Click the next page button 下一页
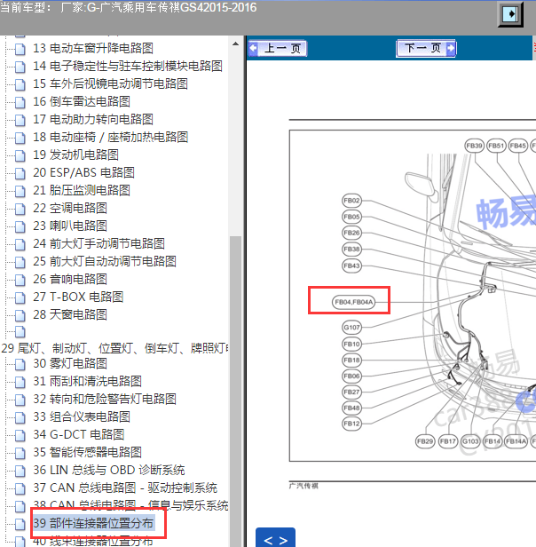 pos(426,48)
